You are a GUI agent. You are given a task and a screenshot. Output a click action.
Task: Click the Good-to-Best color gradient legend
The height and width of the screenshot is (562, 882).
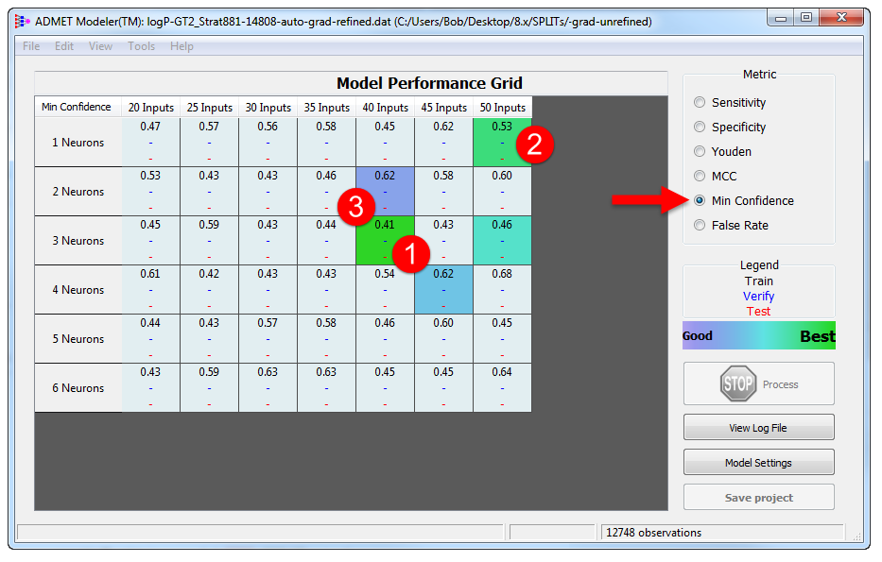759,335
